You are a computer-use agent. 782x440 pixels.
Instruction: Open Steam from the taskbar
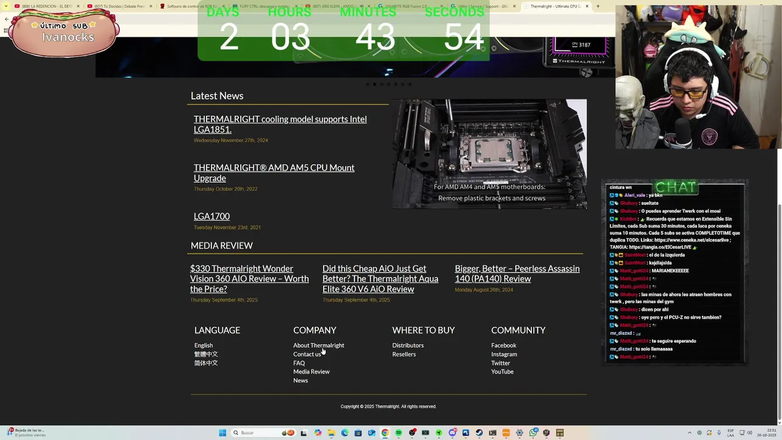click(x=479, y=433)
